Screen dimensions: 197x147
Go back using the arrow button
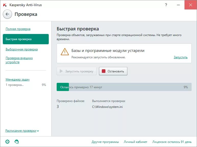point(7,14)
